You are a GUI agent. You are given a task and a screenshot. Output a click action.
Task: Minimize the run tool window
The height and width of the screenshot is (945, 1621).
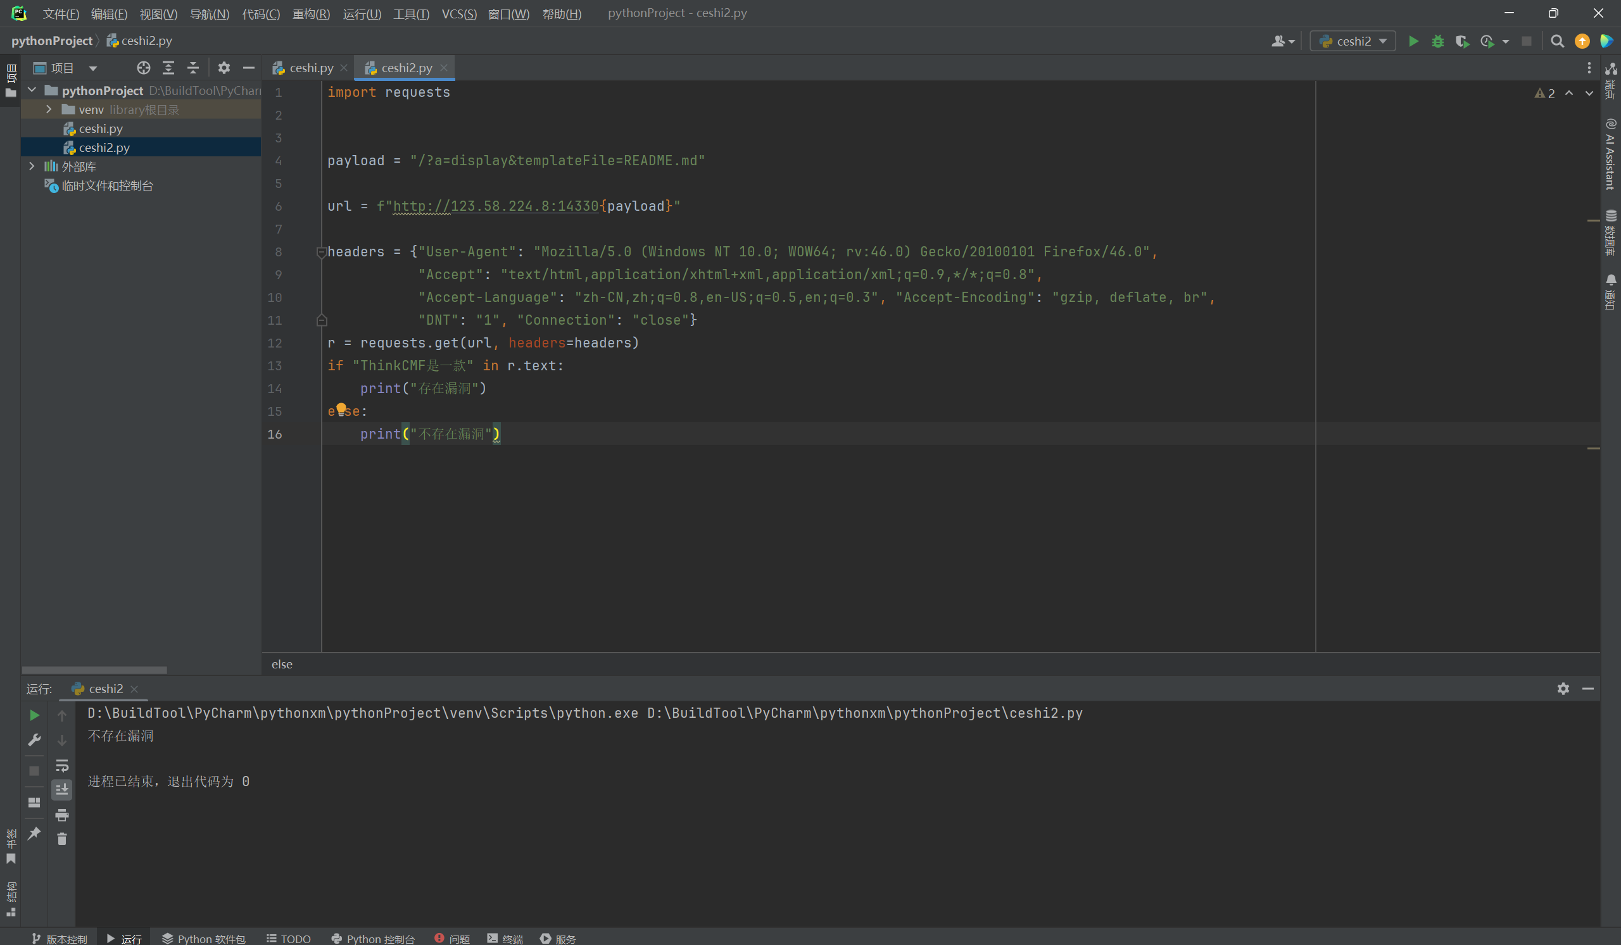(1587, 689)
